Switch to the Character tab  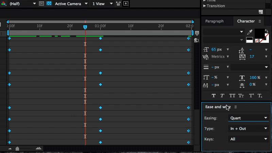(246, 21)
